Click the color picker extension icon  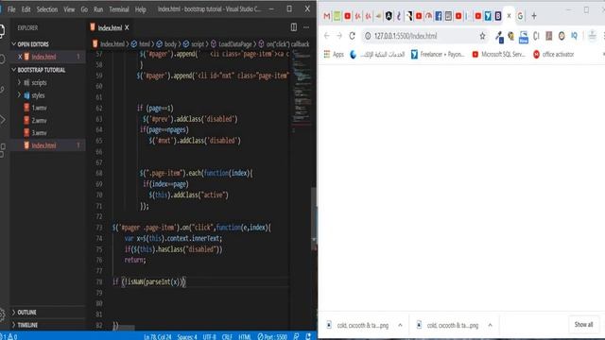499,37
